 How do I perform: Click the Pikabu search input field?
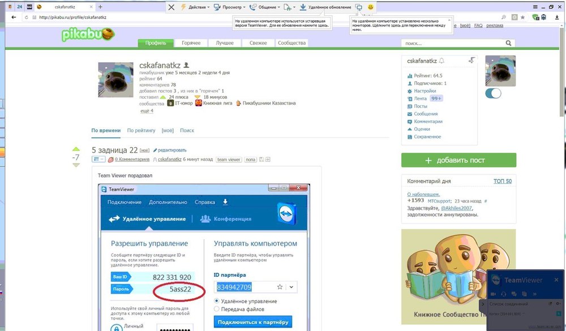(x=453, y=43)
